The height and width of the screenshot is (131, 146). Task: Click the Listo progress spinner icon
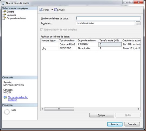click(7, 112)
